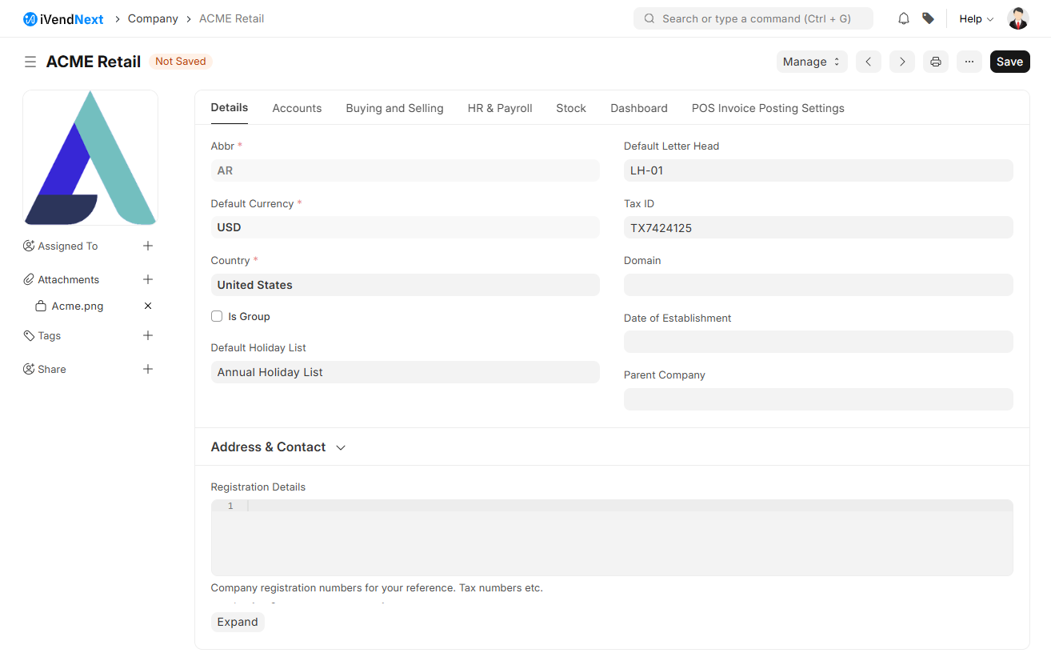Click the ACME company logo image

point(90,158)
